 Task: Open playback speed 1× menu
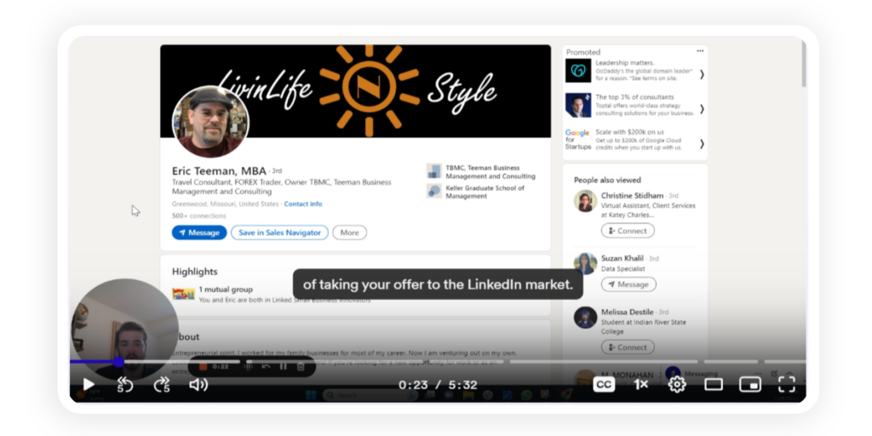pos(640,384)
